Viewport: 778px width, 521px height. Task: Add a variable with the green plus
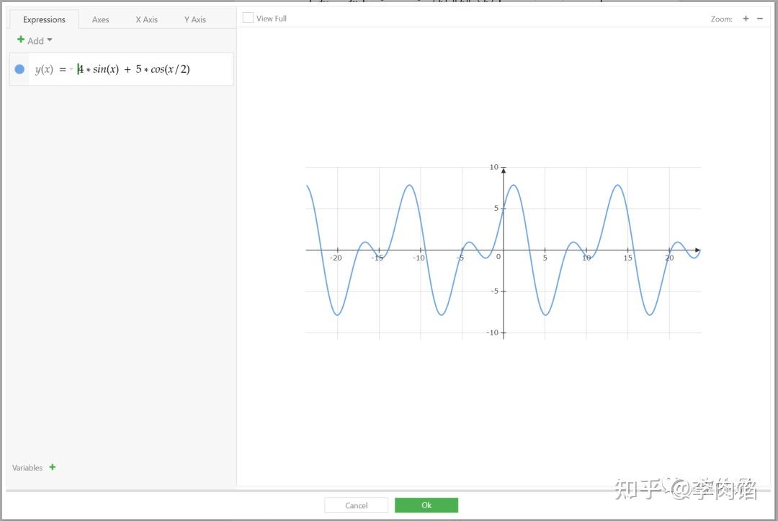tap(53, 468)
